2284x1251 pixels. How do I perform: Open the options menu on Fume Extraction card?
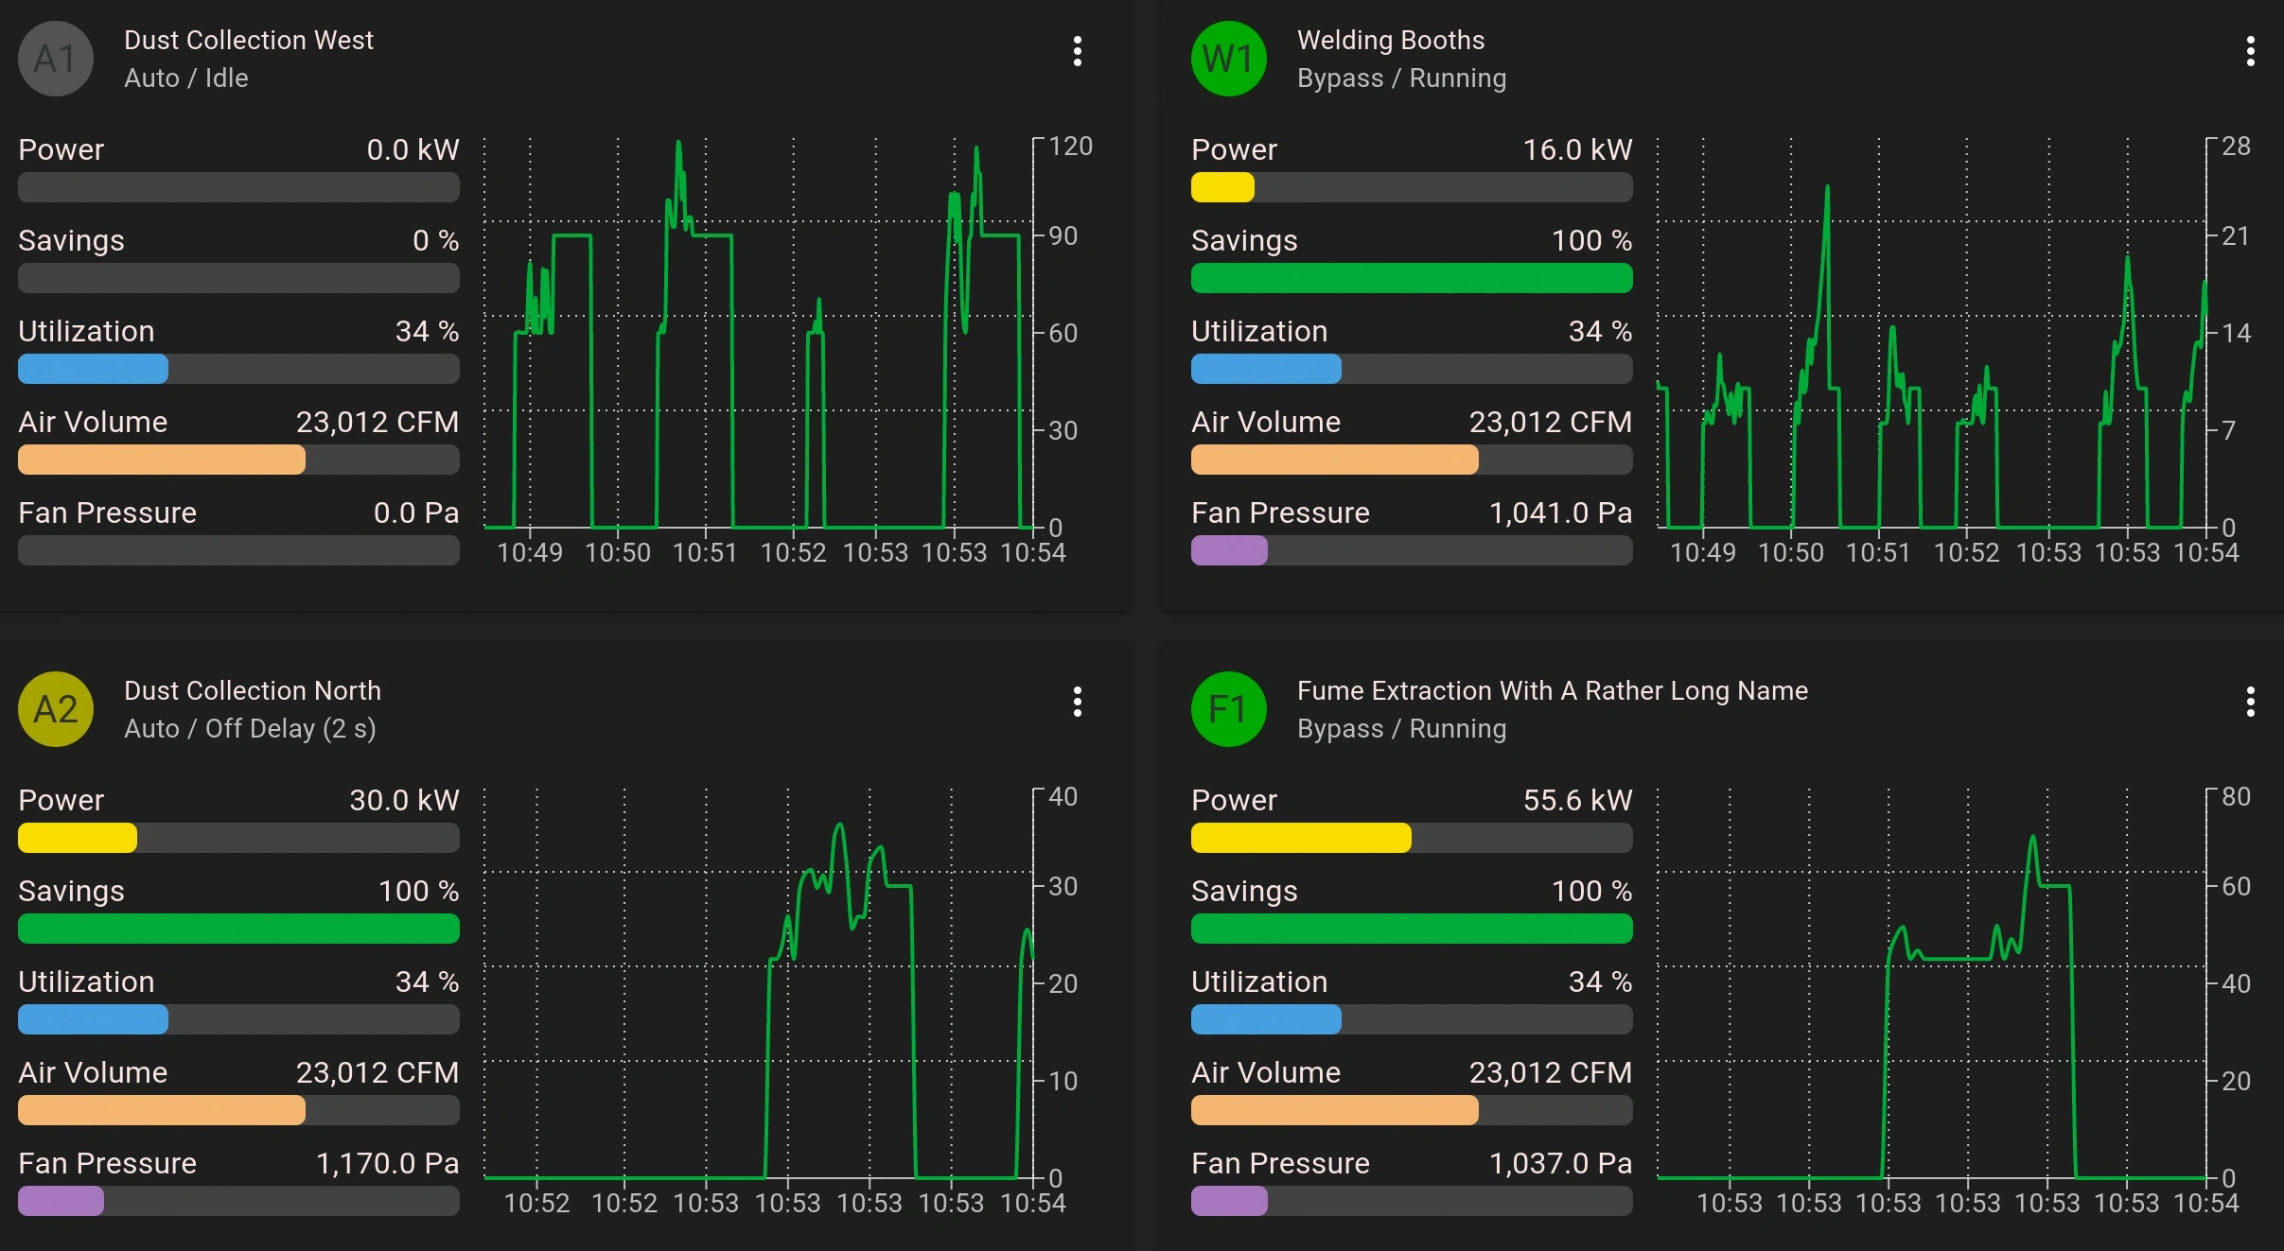2250,702
